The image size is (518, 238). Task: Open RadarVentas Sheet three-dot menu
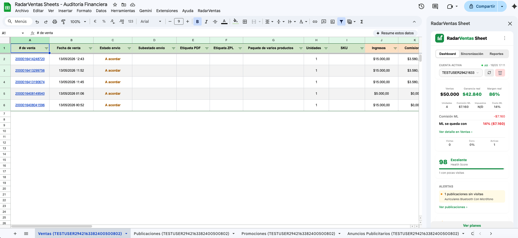click(x=505, y=38)
